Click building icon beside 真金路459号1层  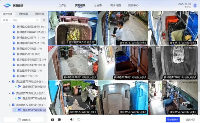pos(14,70)
